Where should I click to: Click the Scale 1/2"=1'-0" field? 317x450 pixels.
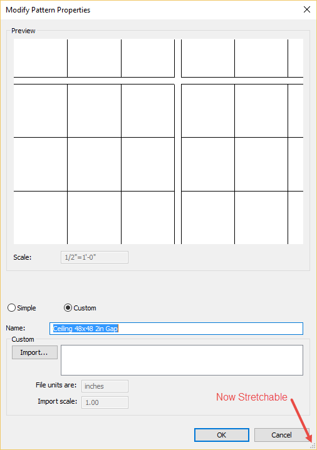pyautogui.click(x=95, y=257)
